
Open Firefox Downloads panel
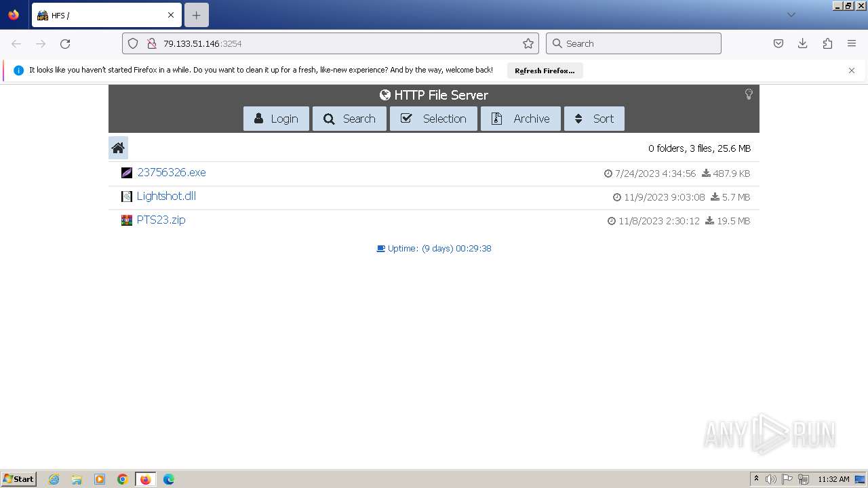tap(803, 43)
